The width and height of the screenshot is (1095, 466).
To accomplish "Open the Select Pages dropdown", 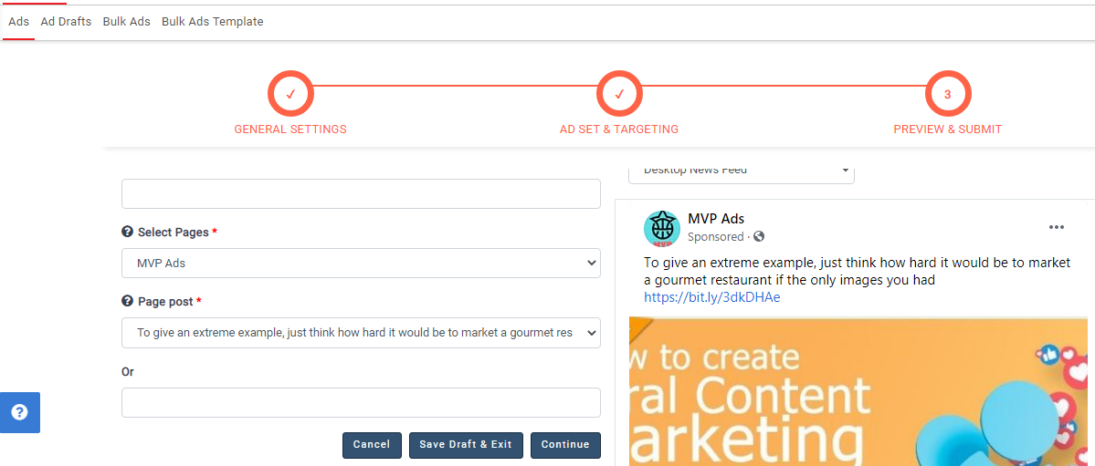I will click(361, 264).
